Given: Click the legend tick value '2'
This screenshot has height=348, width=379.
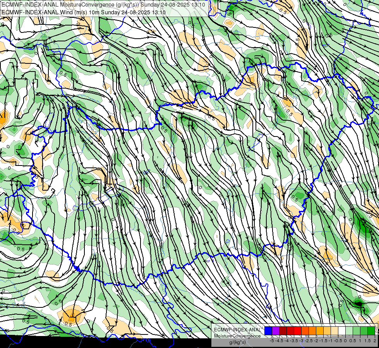Looking at the screenshot, I should 375,341.
